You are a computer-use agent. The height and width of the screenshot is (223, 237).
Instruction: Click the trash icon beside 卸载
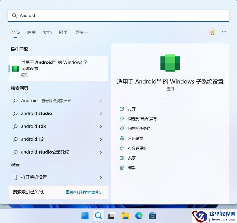122,168
